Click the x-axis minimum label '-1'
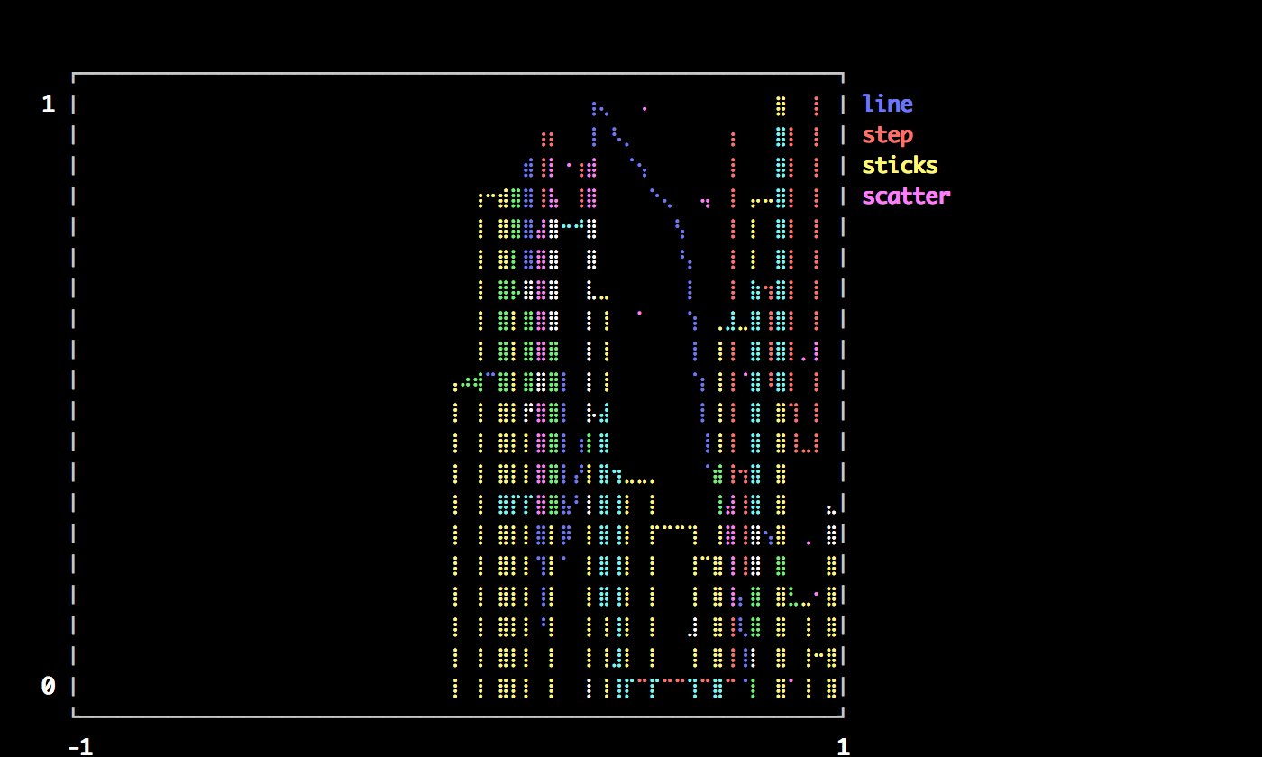1262x757 pixels. 80,746
